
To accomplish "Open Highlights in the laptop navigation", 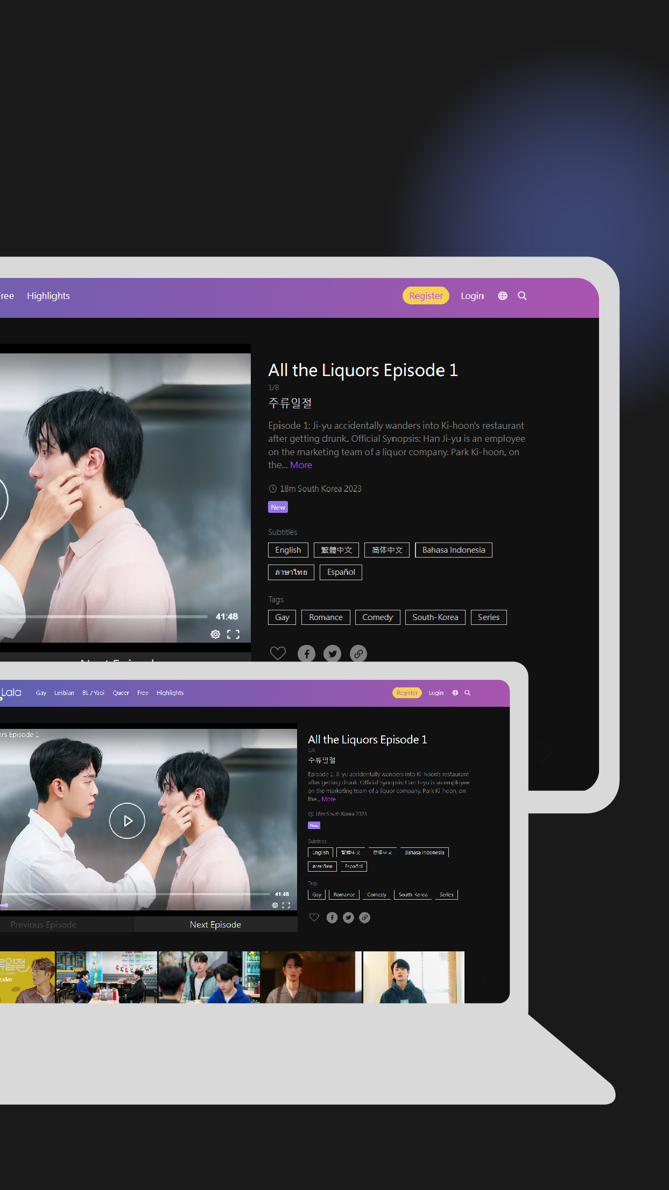I will click(x=170, y=693).
